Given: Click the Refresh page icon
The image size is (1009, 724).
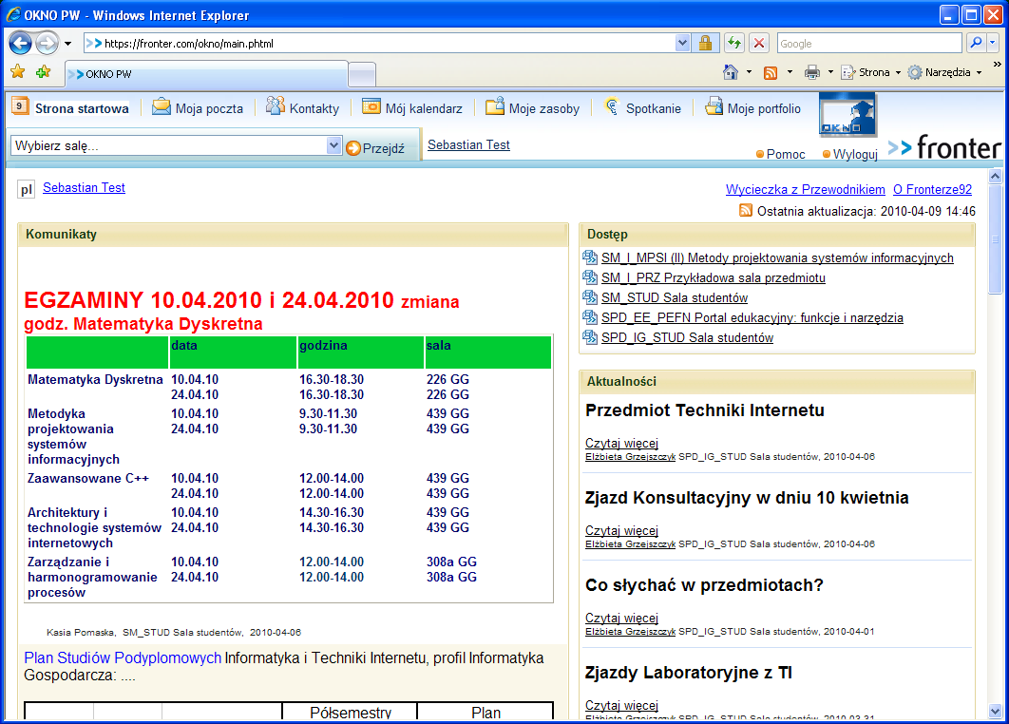Looking at the screenshot, I should tap(734, 43).
